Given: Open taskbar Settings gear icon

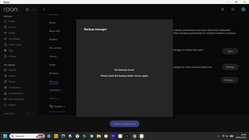Looking at the screenshot, I should [49, 136].
